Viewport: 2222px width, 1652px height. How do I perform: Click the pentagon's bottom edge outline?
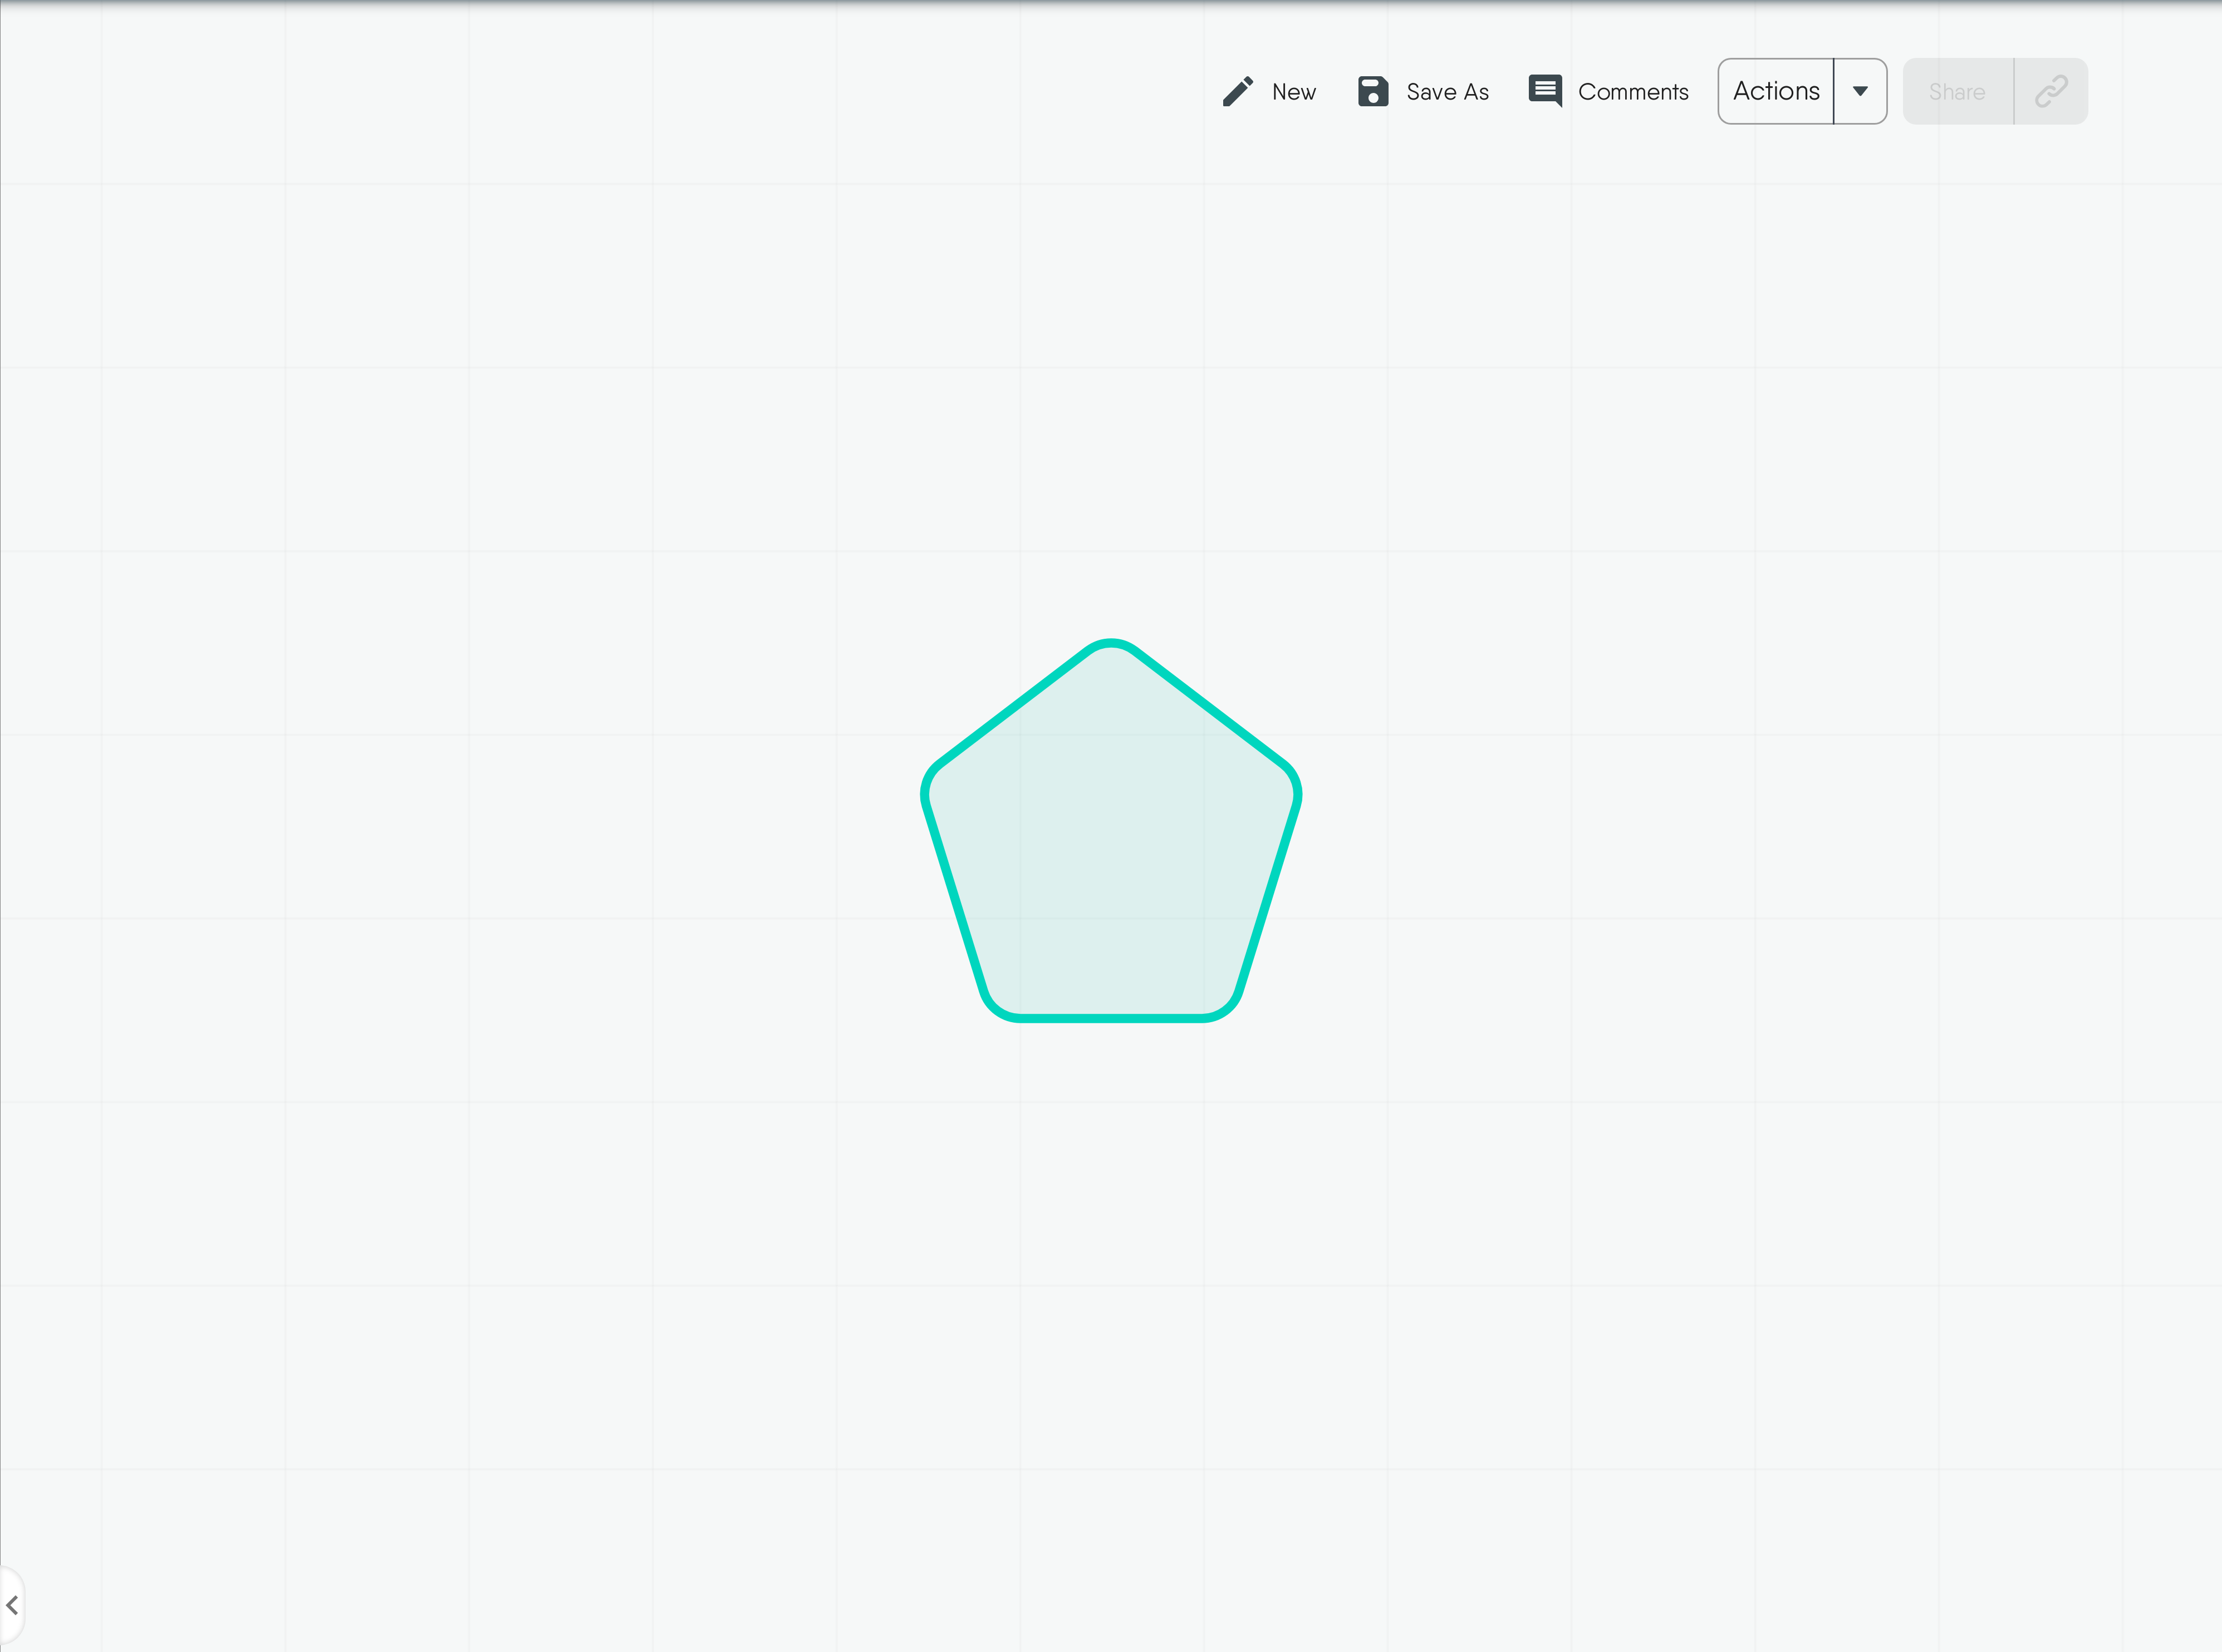[1111, 1018]
